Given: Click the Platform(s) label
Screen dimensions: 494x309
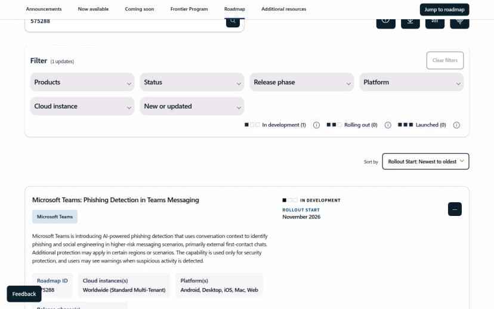Looking at the screenshot, I should (x=194, y=280).
